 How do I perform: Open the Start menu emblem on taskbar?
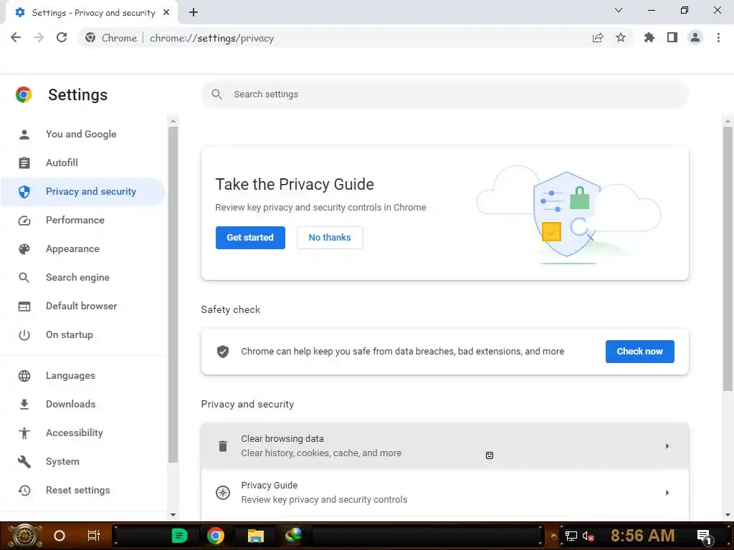(x=24, y=536)
